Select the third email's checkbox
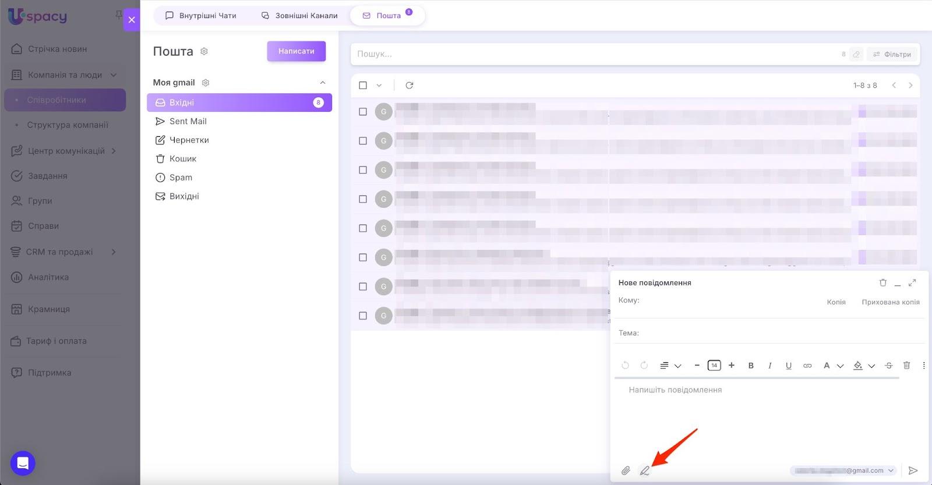Image resolution: width=932 pixels, height=485 pixels. pyautogui.click(x=363, y=170)
